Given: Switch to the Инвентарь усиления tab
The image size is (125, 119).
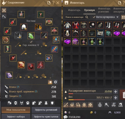Looking at the screenshot, I should (104, 10).
